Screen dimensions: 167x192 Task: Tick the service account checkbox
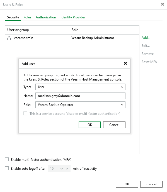coord(25,113)
